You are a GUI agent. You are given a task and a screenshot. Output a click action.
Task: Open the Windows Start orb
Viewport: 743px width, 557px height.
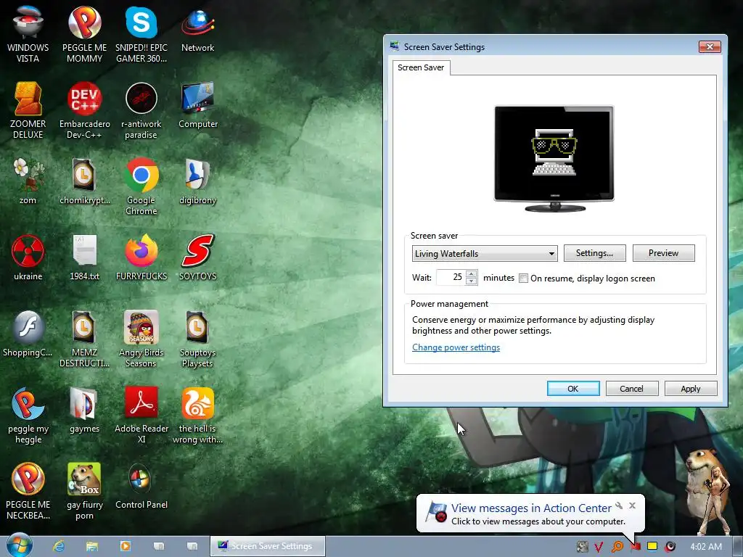pyautogui.click(x=20, y=545)
